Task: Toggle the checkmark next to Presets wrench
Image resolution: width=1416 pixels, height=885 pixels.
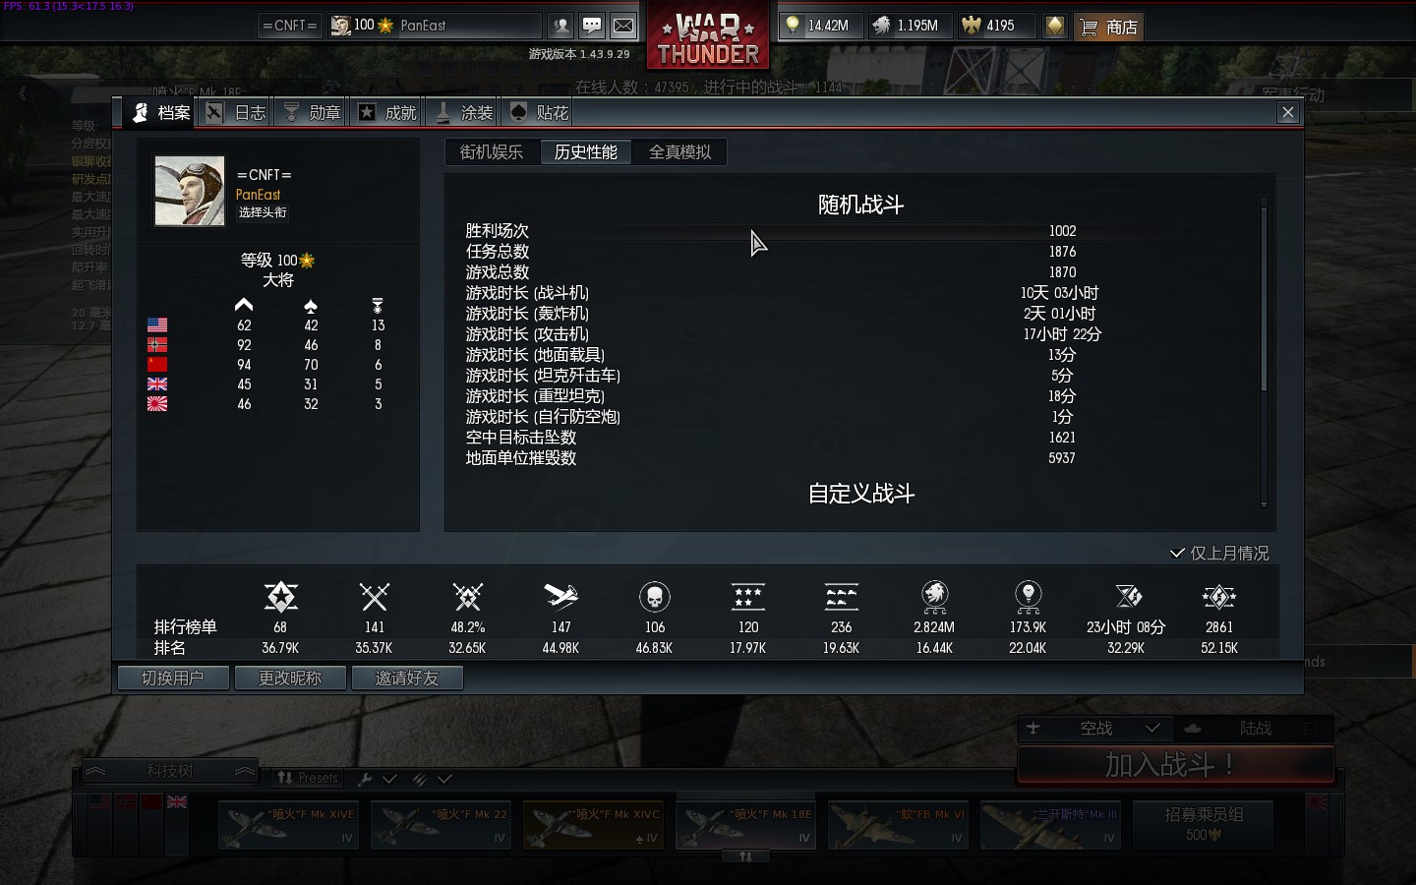Action: point(390,778)
